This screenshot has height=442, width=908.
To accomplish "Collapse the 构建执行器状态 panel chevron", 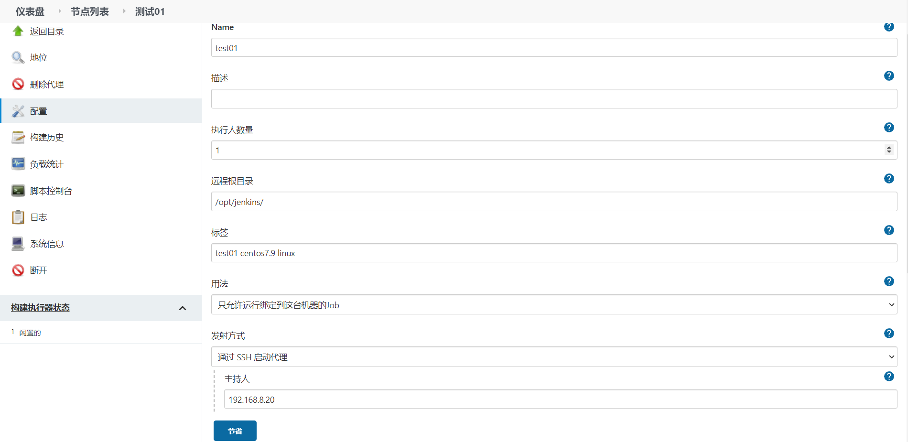I will [x=182, y=308].
